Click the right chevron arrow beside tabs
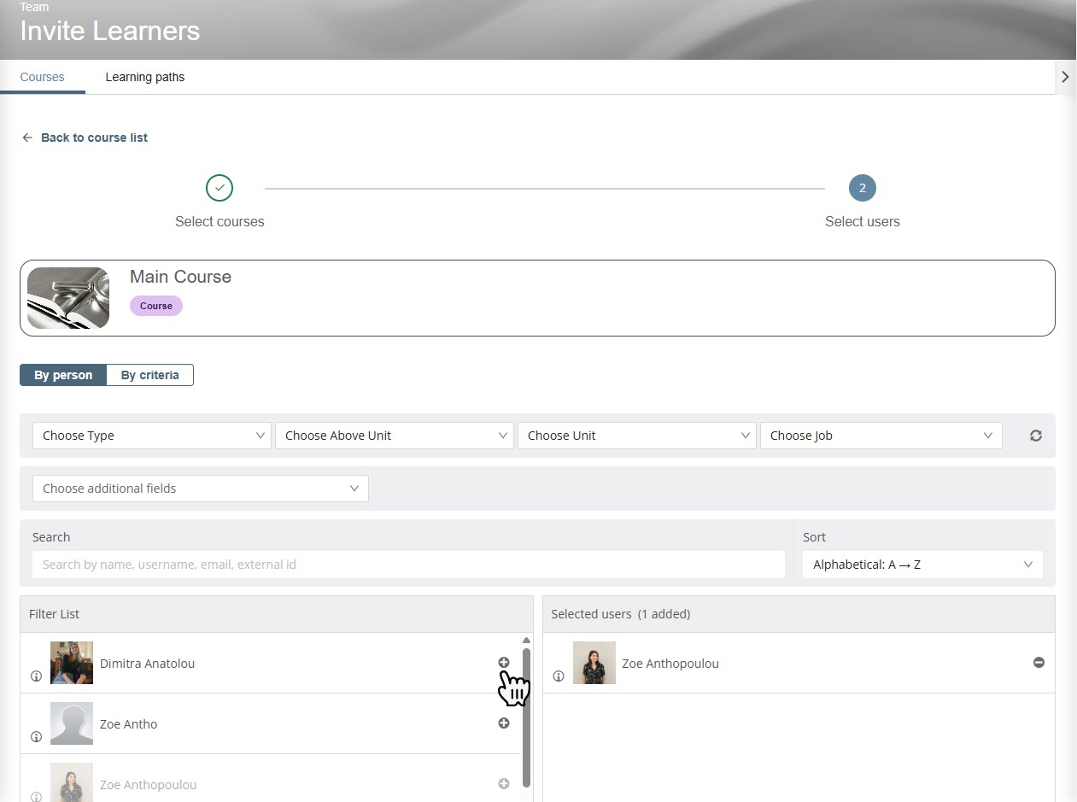 click(1064, 77)
